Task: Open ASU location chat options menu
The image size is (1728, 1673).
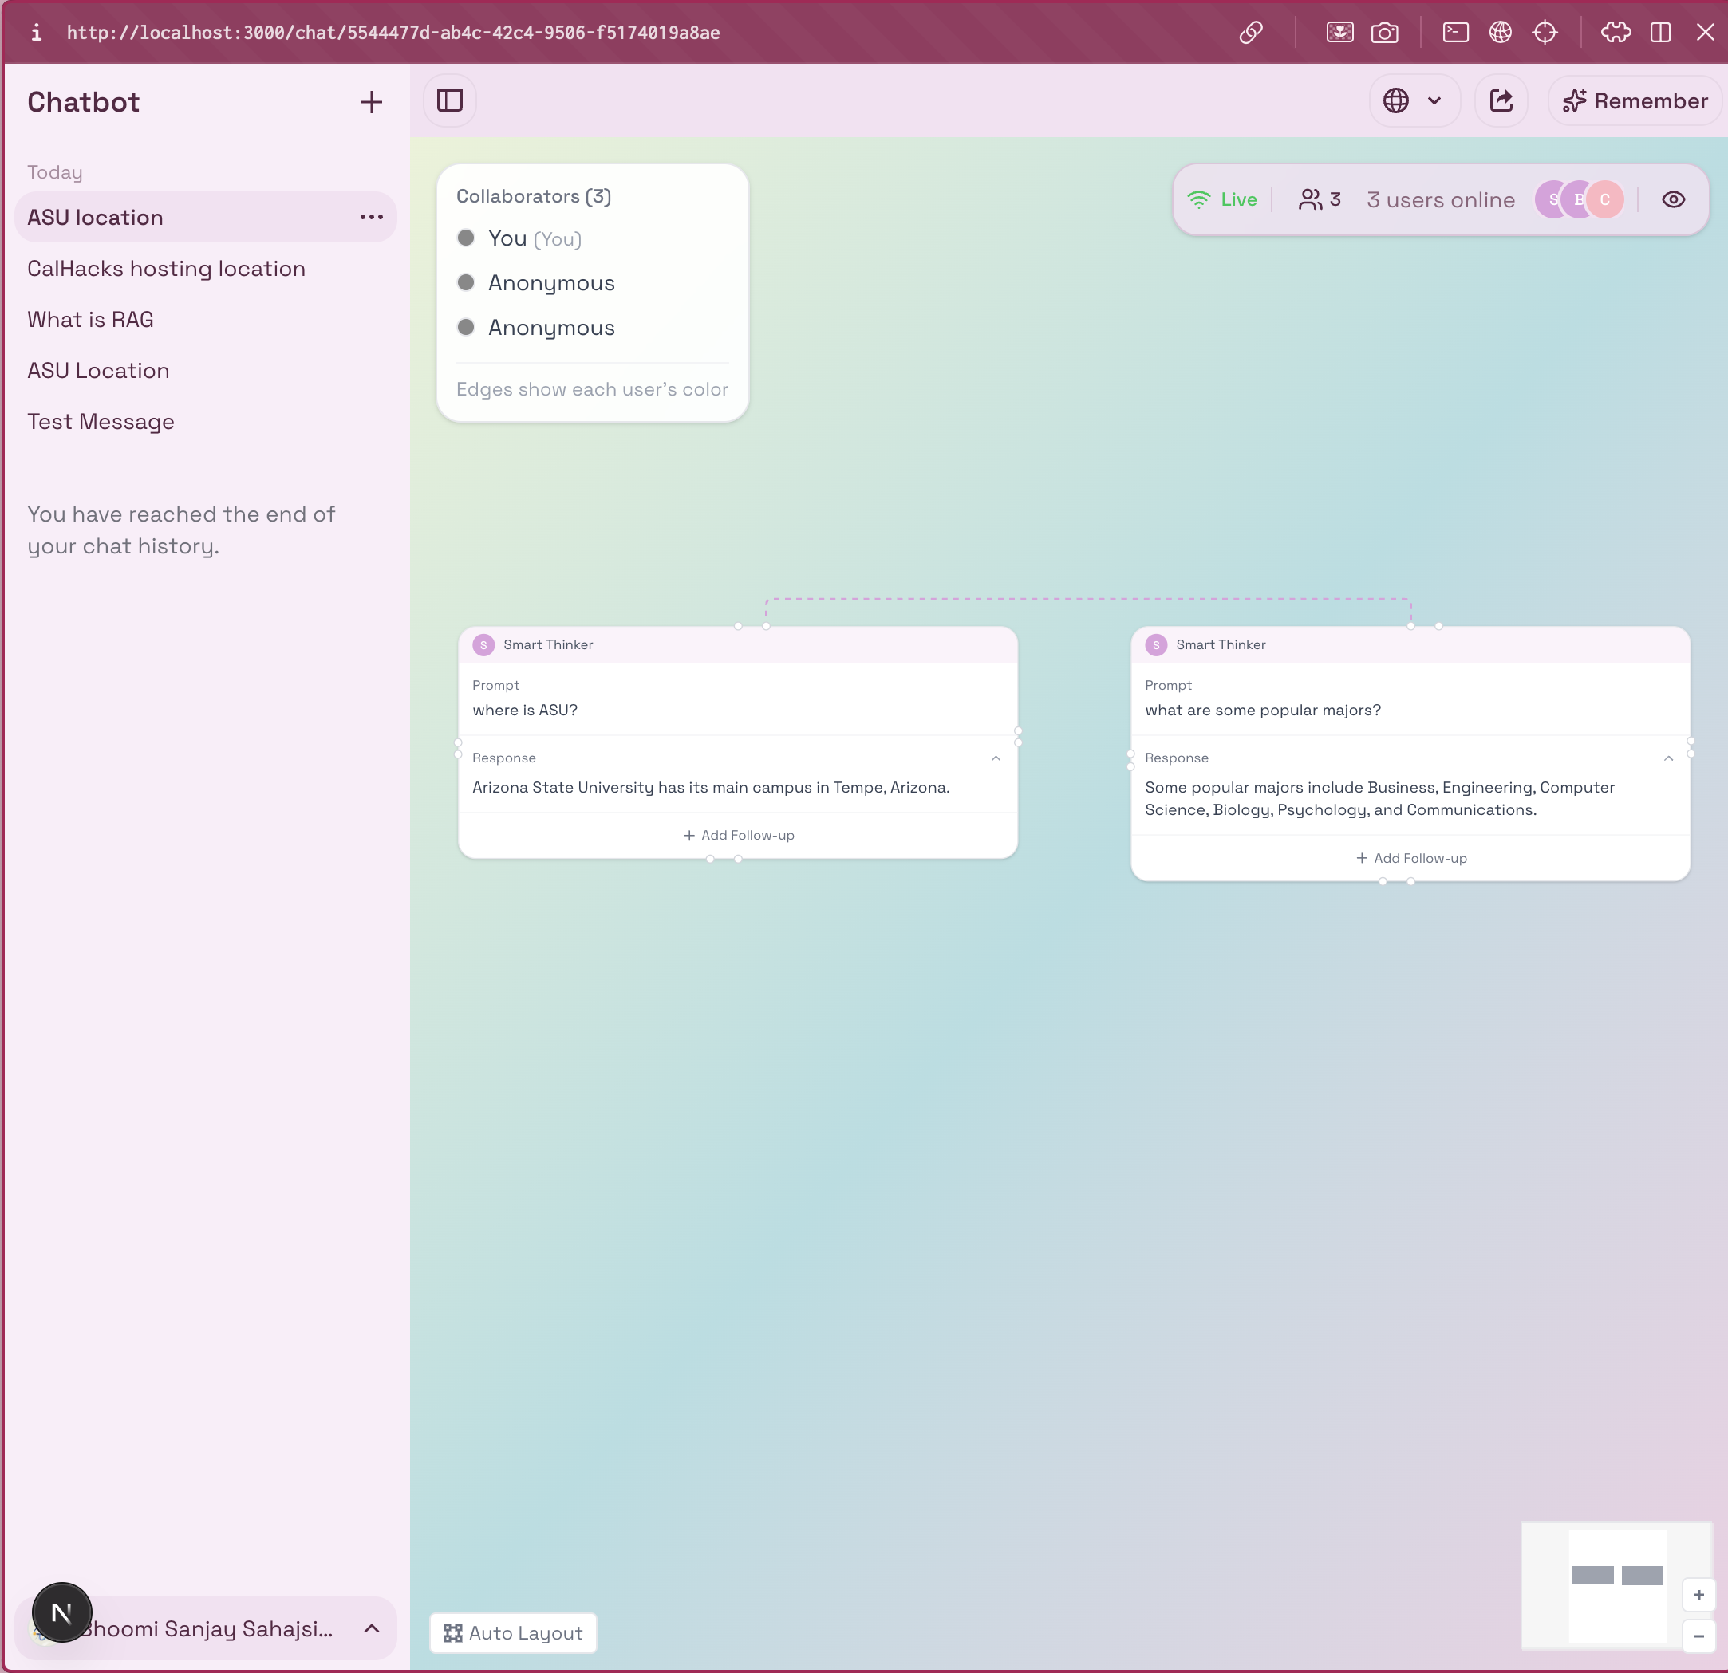Action: tap(371, 217)
